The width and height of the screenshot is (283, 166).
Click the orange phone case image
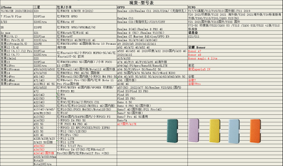(x=255, y=131)
